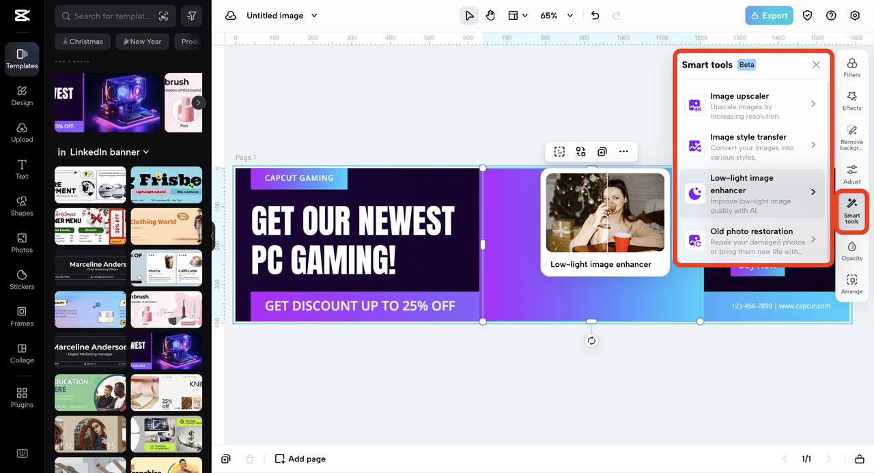
Task: Open the Stickers panel
Action: click(22, 279)
